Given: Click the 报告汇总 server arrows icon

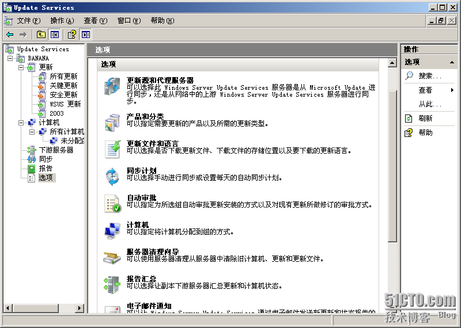Looking at the screenshot, I should (x=112, y=284).
